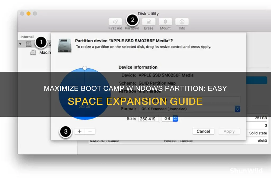The image size is (271, 180).
Task: Open the GB size unit dropdown
Action: (x=170, y=119)
